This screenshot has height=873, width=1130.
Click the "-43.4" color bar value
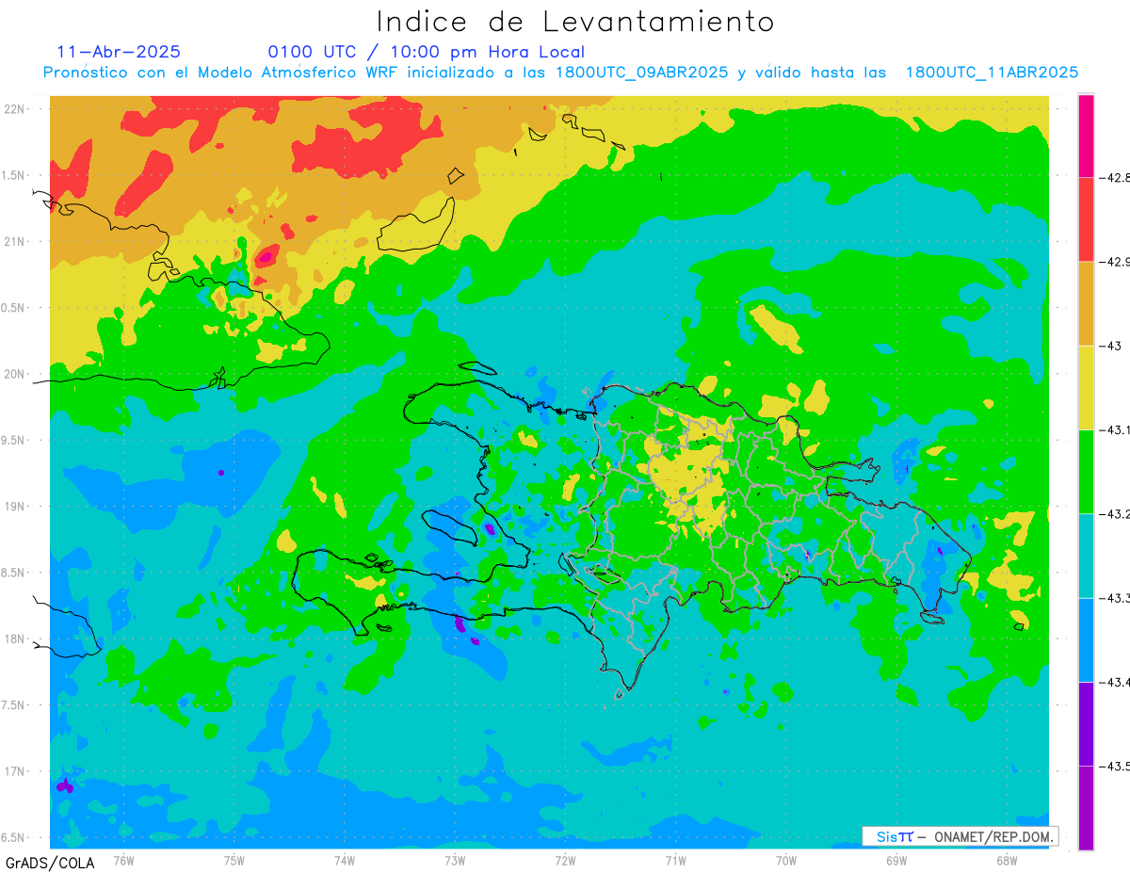[1113, 682]
